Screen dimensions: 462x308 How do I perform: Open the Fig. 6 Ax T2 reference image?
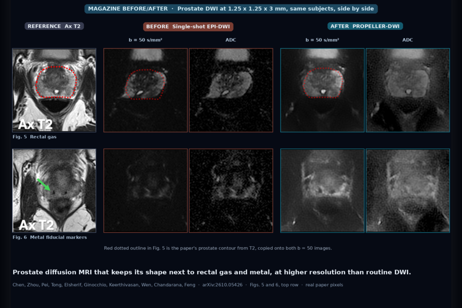[x=54, y=190]
